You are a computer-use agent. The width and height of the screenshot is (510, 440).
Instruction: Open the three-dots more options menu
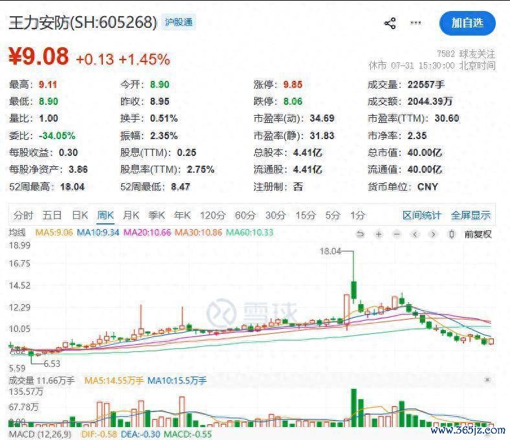coord(416,23)
